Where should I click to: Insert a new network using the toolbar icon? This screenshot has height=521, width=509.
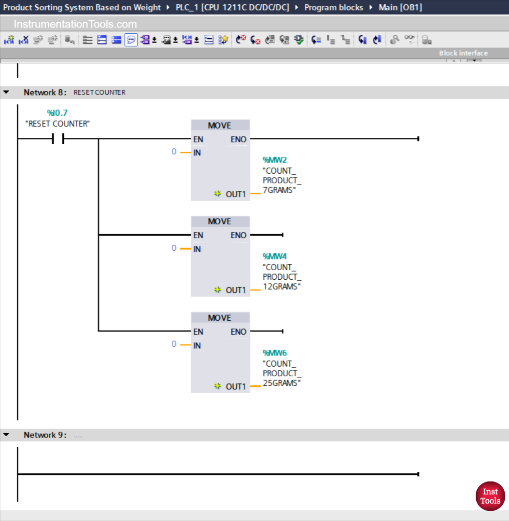point(9,40)
